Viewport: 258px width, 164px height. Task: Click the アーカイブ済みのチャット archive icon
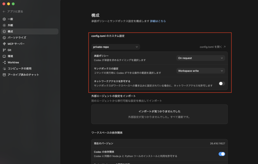click(4, 75)
